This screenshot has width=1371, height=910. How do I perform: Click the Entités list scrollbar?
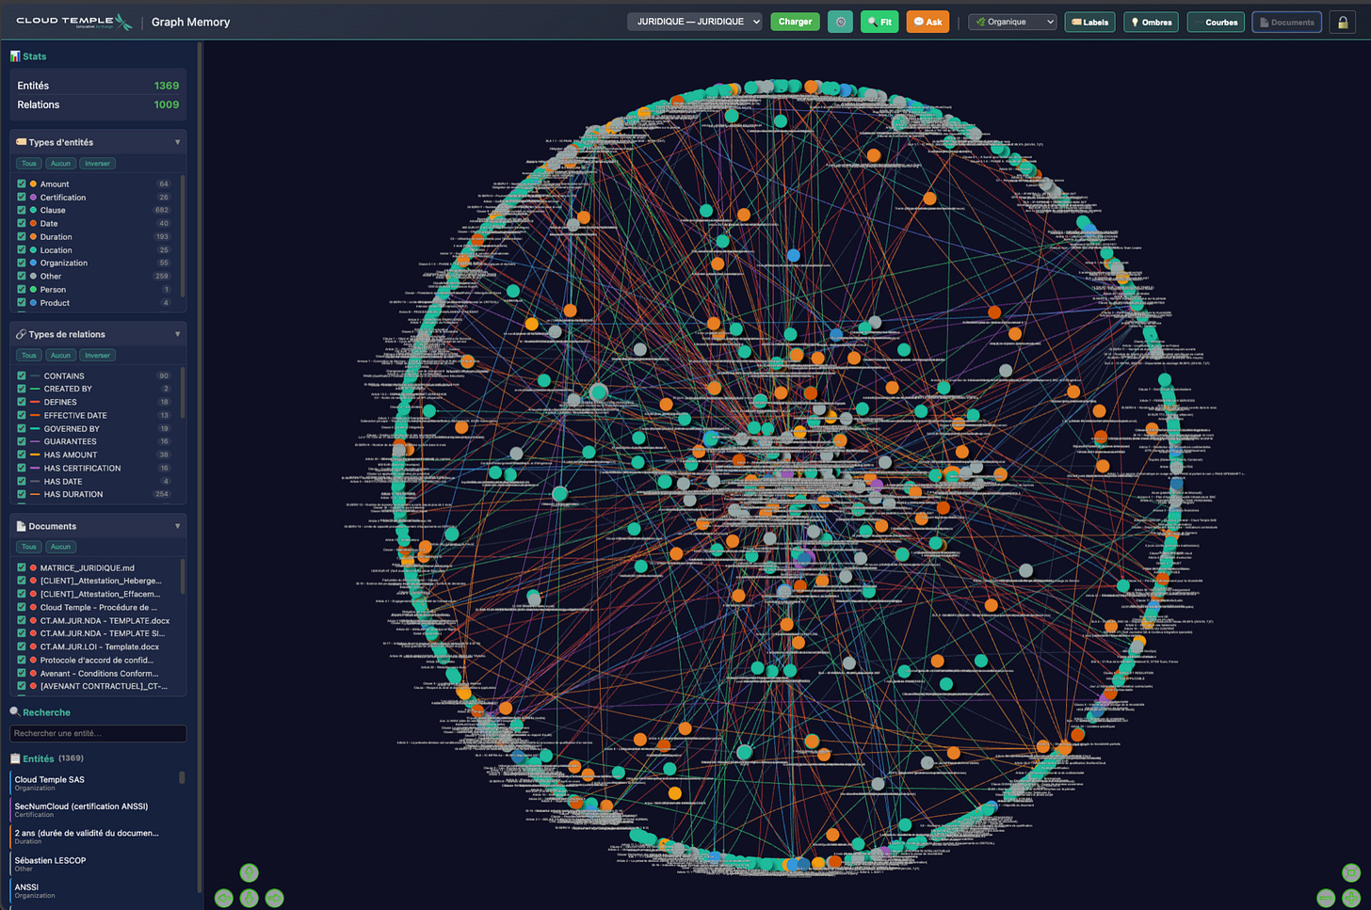[x=182, y=778]
